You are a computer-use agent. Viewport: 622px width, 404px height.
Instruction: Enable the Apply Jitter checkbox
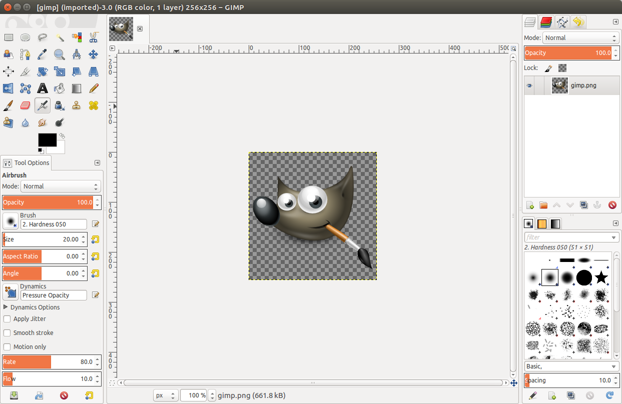click(x=7, y=319)
